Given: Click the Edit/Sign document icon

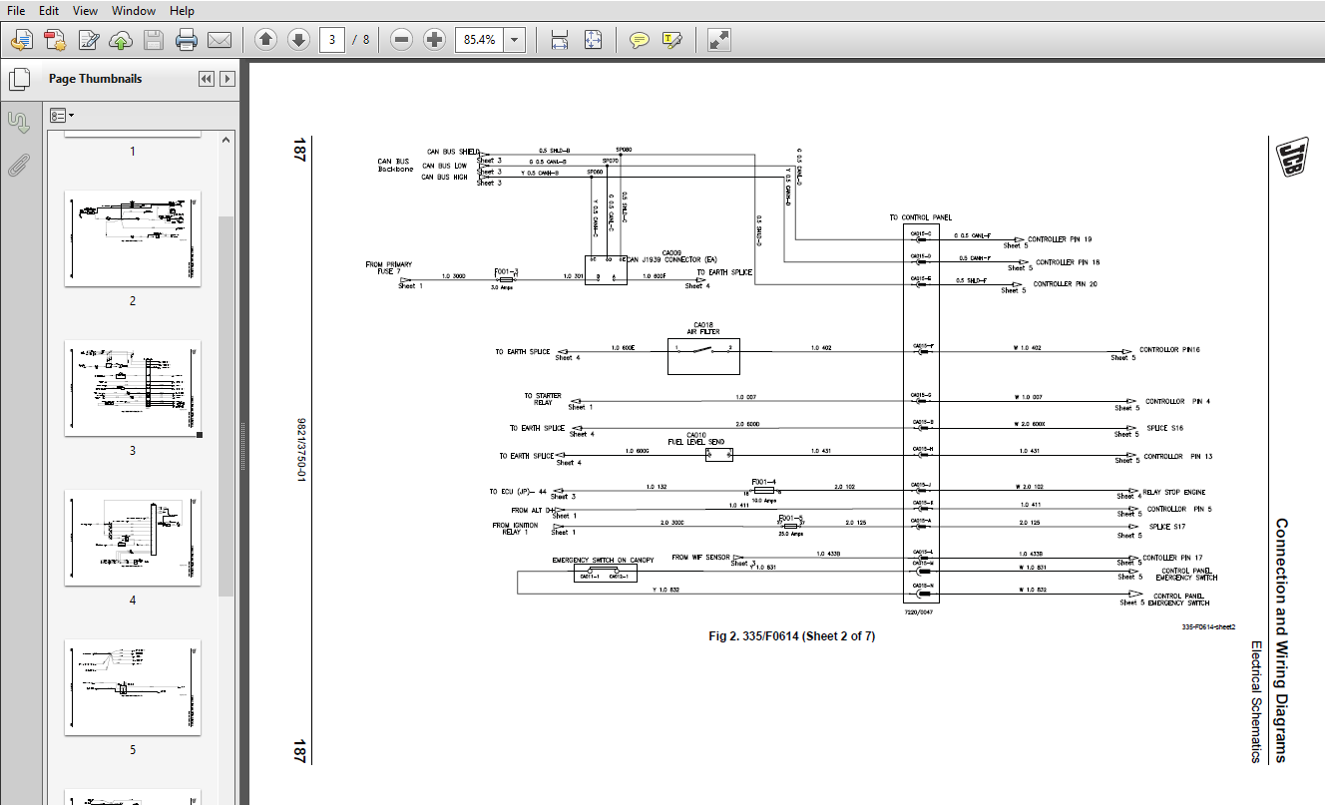Looking at the screenshot, I should (88, 40).
